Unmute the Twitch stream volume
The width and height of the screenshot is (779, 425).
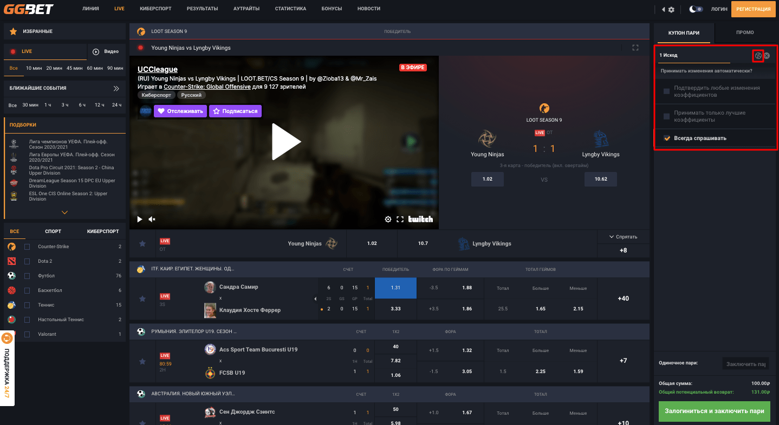152,219
